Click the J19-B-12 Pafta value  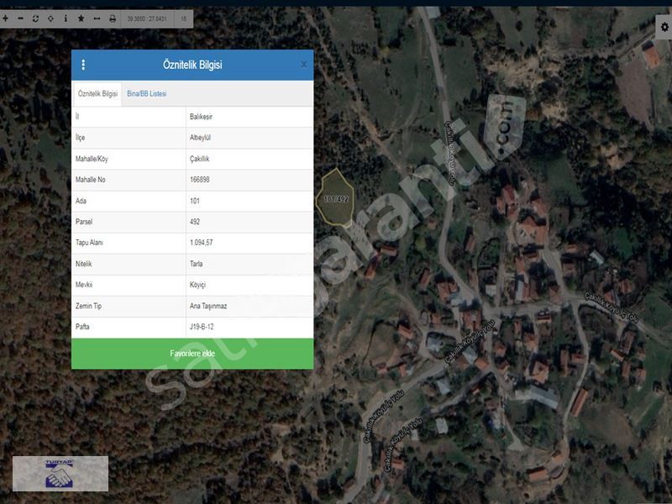point(204,324)
